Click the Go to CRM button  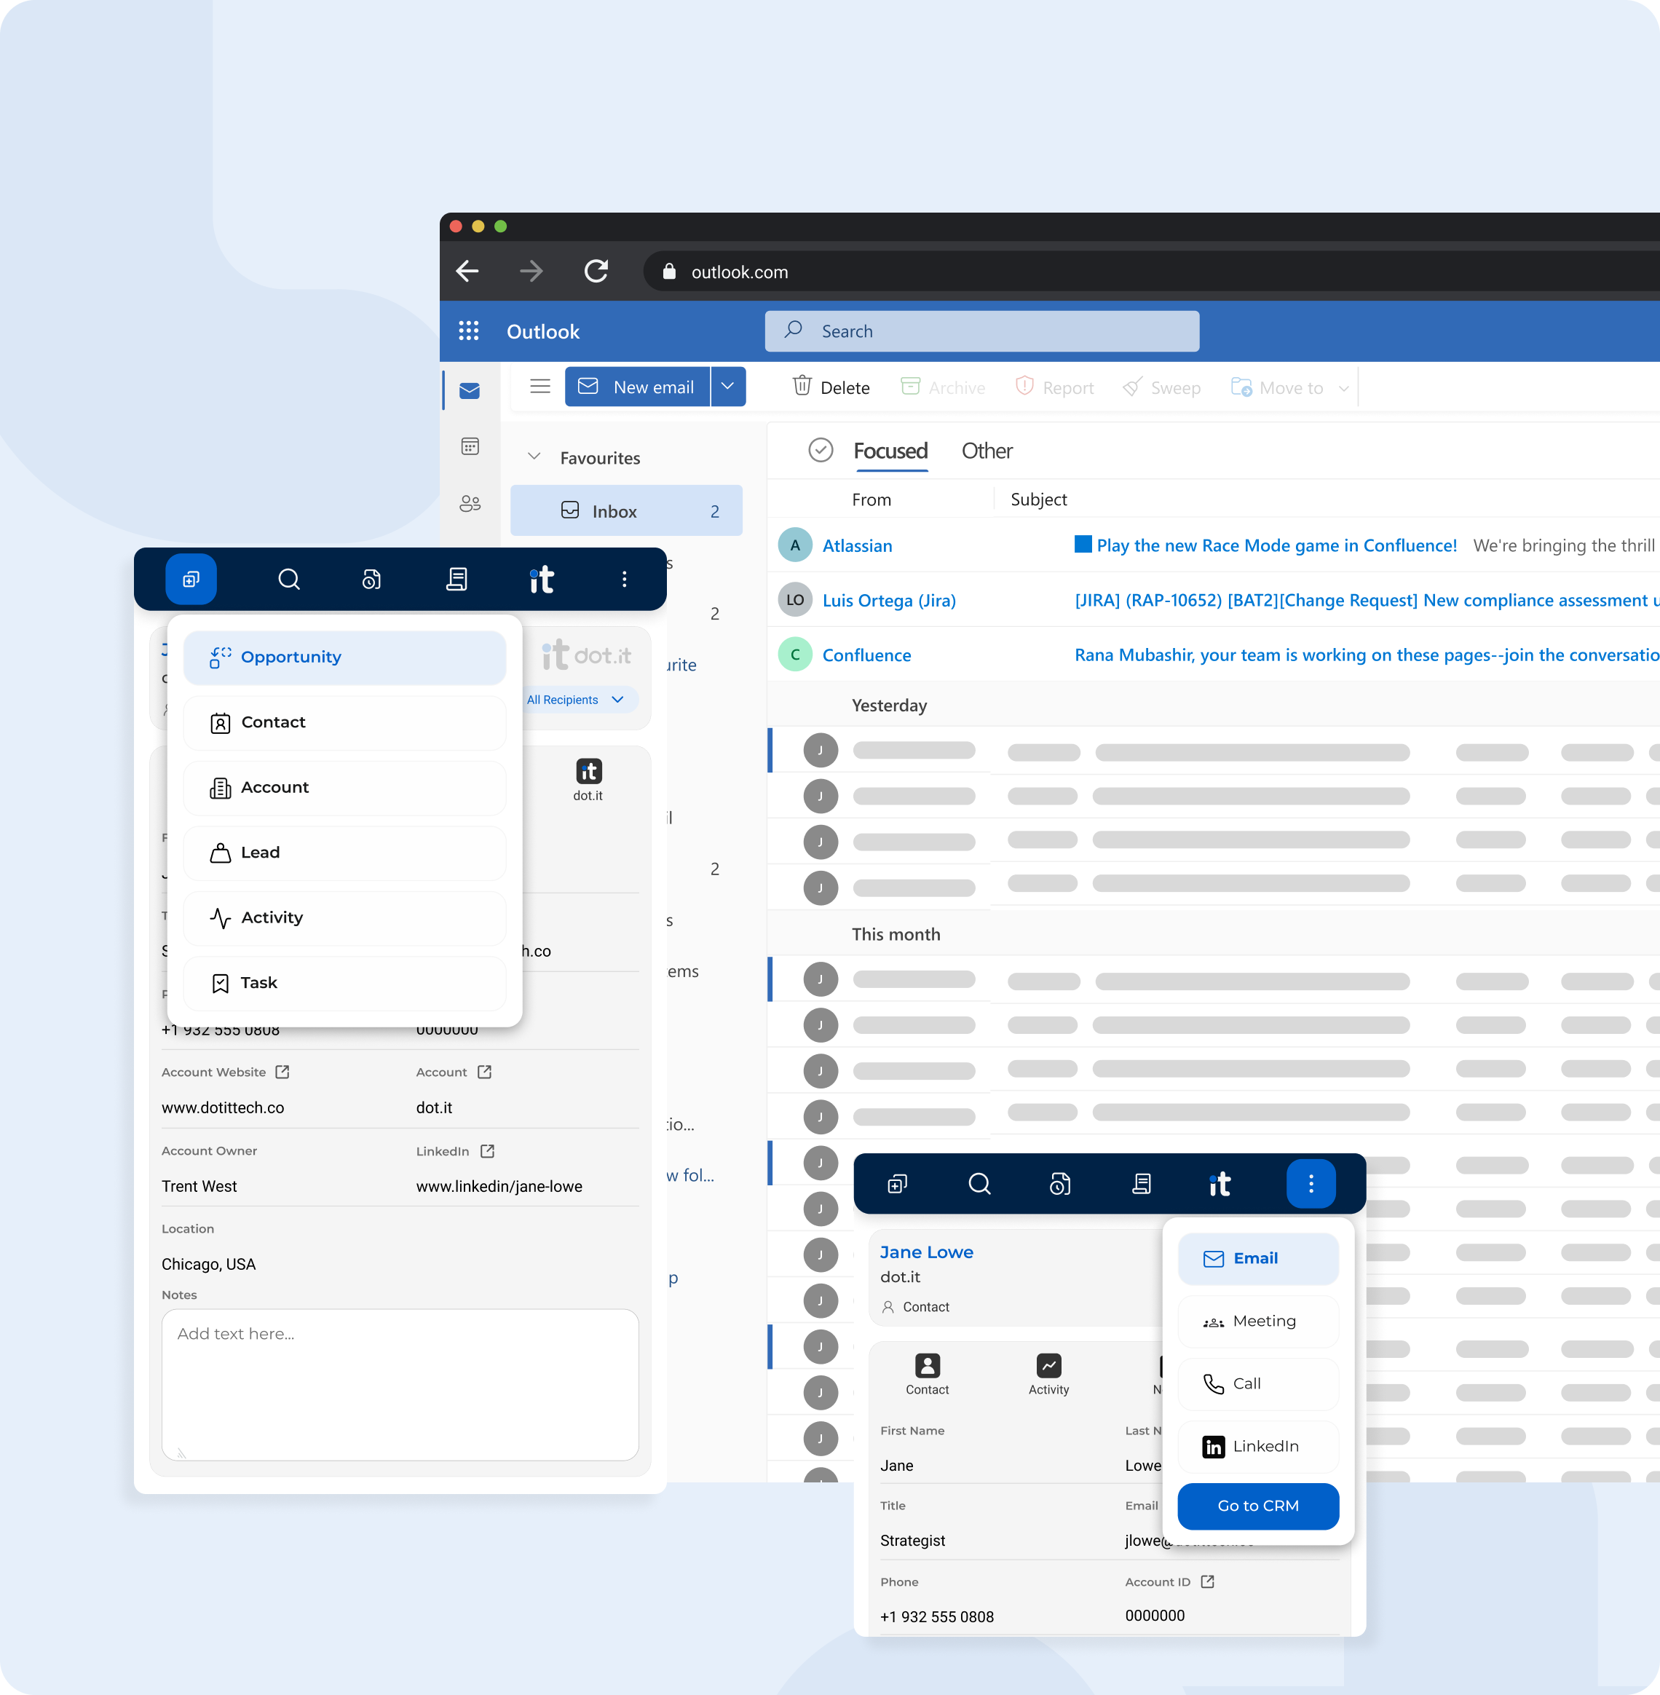click(1258, 1506)
